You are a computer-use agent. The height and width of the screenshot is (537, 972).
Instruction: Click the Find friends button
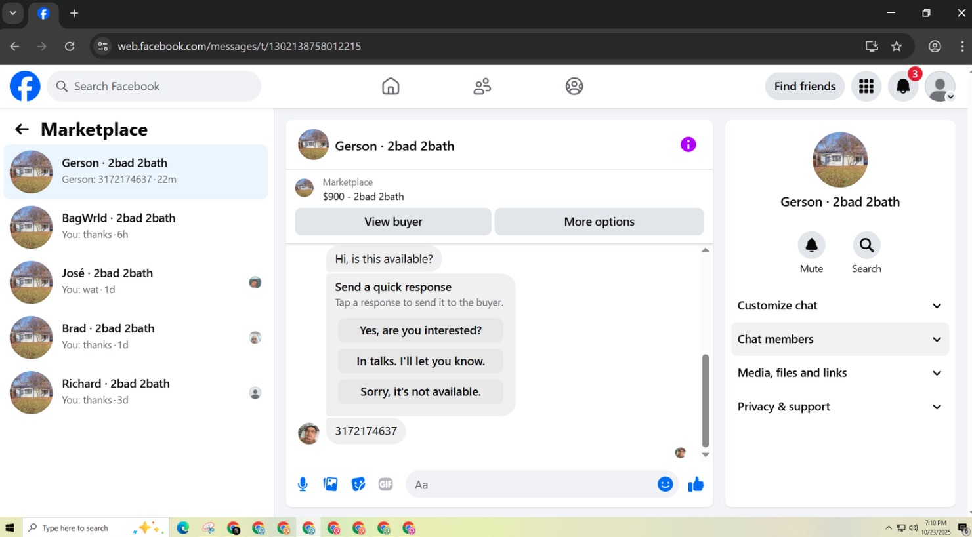[805, 86]
